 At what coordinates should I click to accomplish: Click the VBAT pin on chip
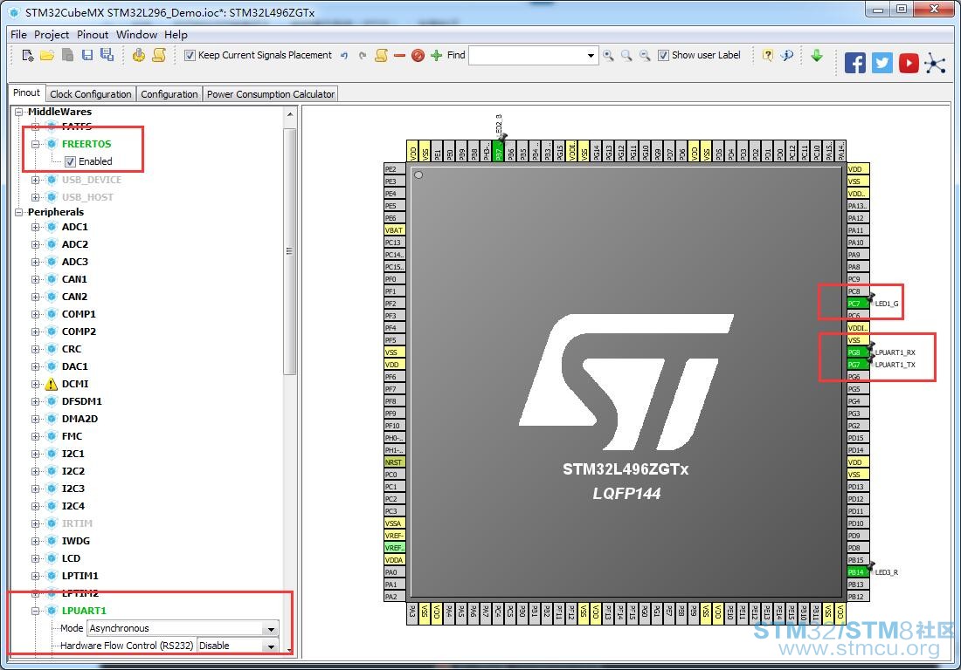click(394, 230)
